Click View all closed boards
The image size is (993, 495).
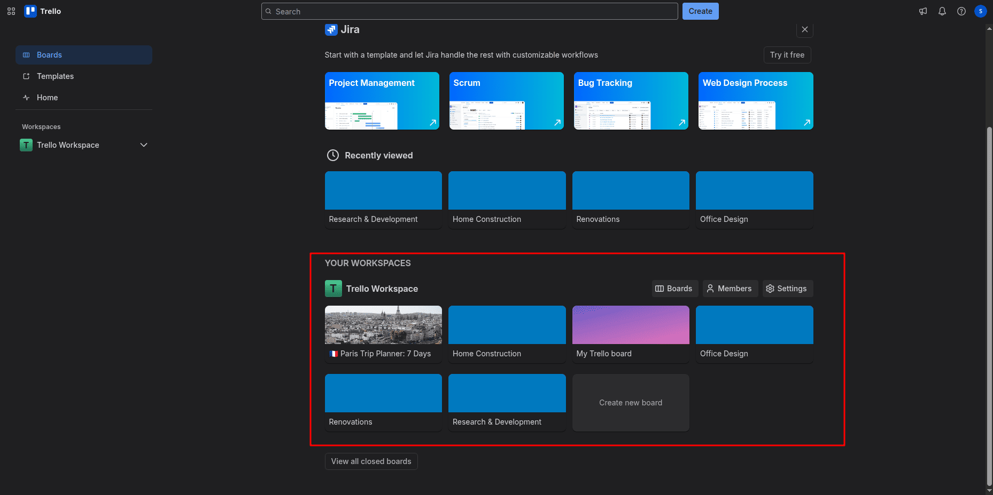pyautogui.click(x=371, y=461)
